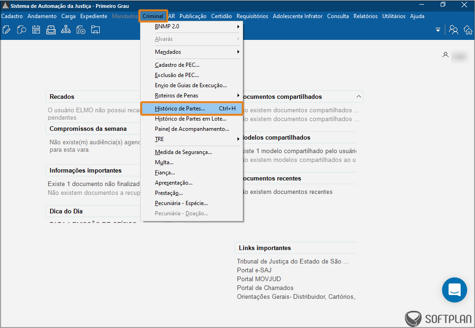Click 'Existe 1 documento não finalizado' text
The image size is (475, 328).
[x=94, y=184]
